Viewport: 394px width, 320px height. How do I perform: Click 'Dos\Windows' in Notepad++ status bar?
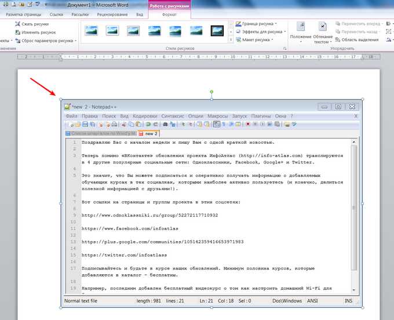[x=287, y=301]
